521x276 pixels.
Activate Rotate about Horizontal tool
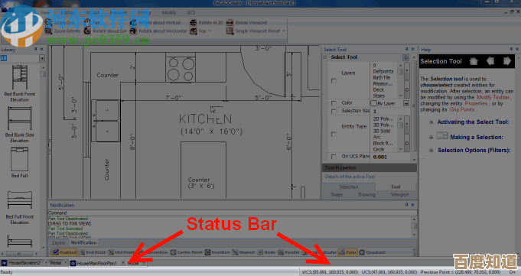coord(133,31)
